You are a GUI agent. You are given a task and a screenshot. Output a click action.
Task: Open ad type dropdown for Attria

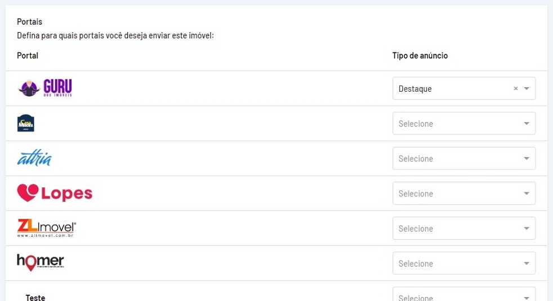click(x=464, y=158)
